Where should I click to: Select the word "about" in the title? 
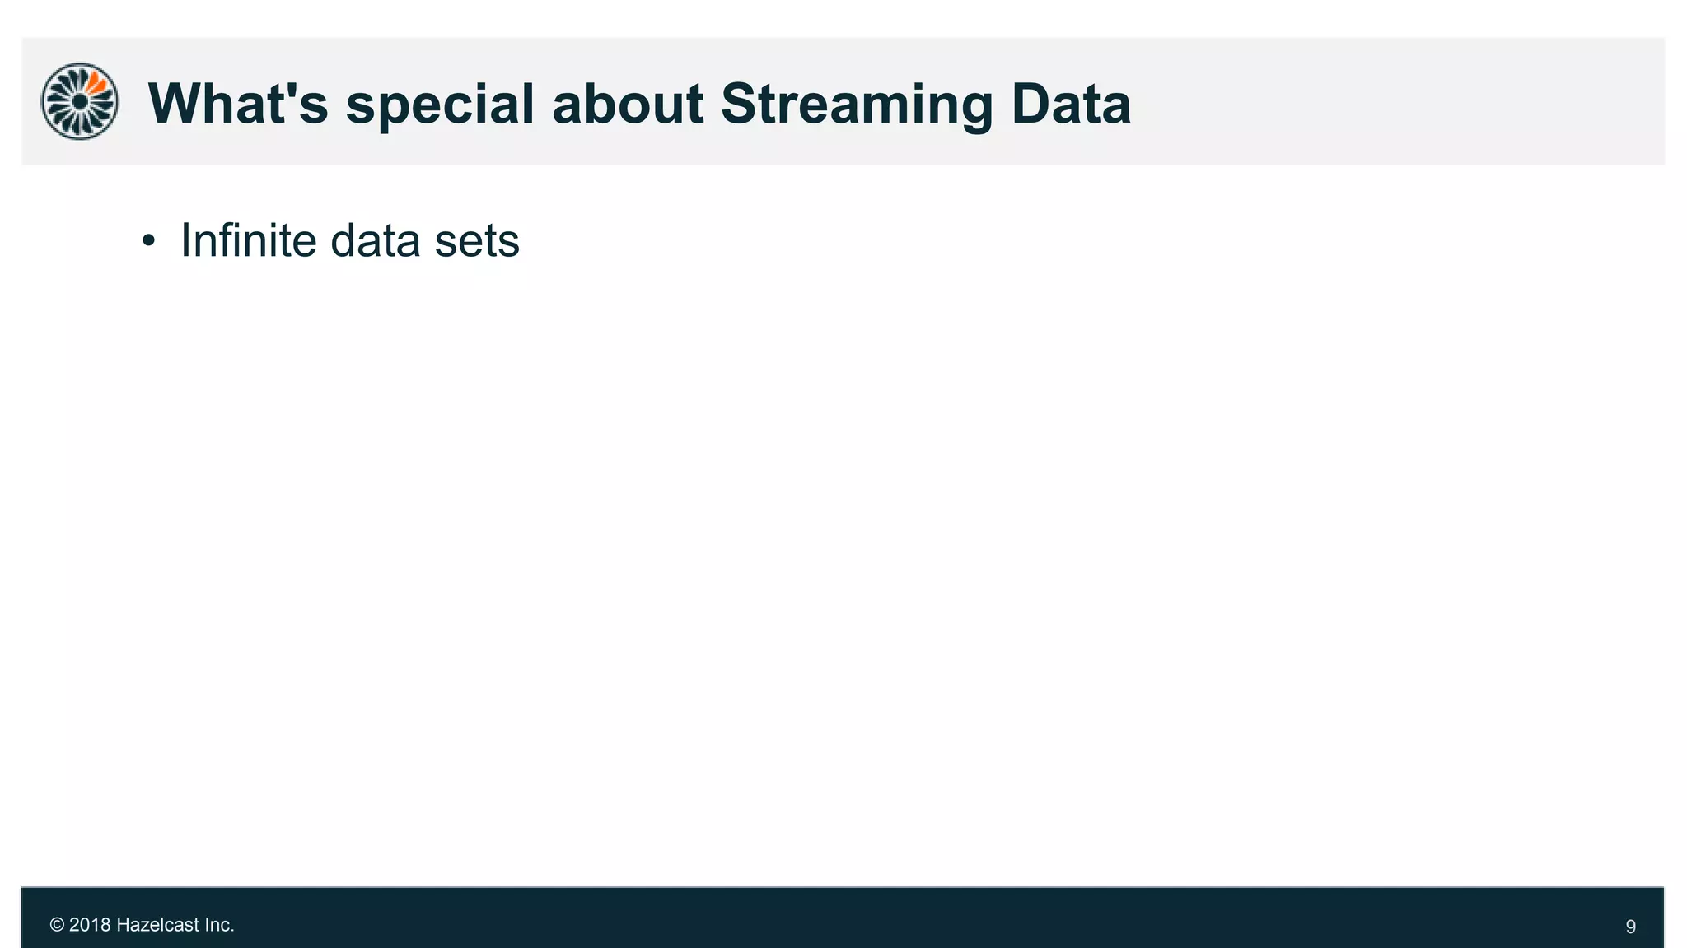[628, 104]
